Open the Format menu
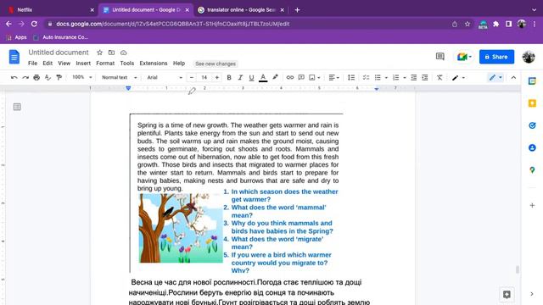The width and height of the screenshot is (543, 305). pos(105,64)
